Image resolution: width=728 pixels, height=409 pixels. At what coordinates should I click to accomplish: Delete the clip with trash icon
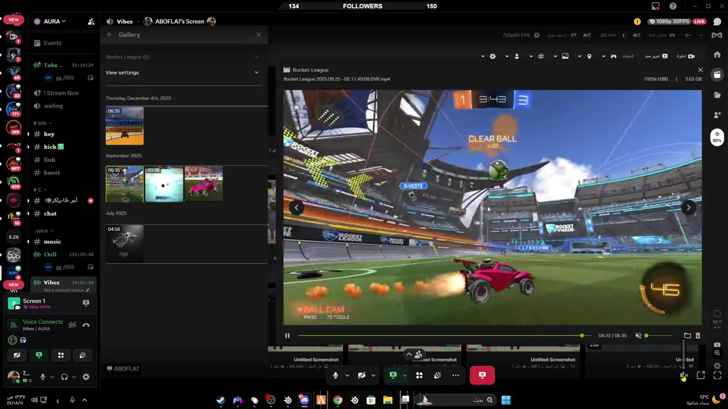[698, 336]
